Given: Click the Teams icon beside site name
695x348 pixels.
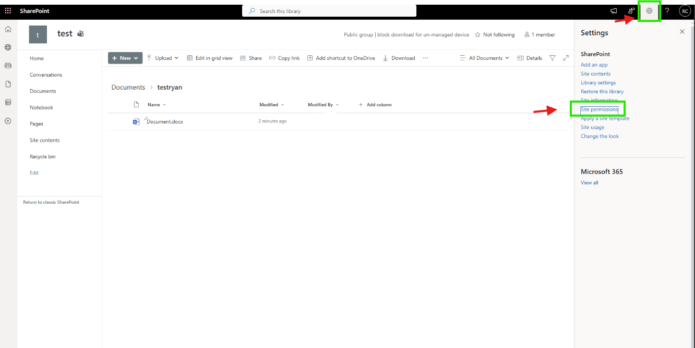Looking at the screenshot, I should (x=81, y=34).
